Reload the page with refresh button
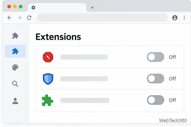This screenshot has width=191, height=127. pos(29,18)
